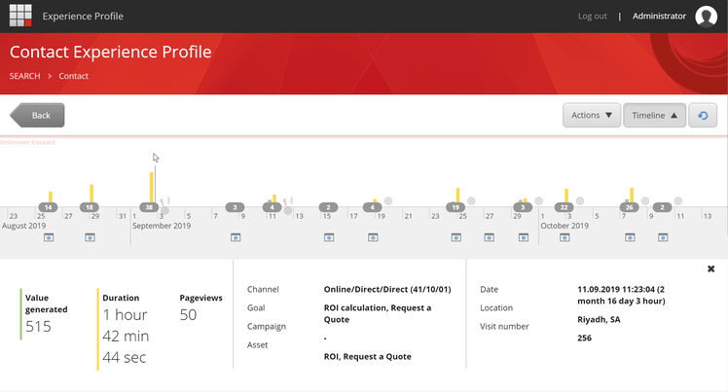Click the Administrator profile avatar
Viewport: 728px width, 392px height.
(x=707, y=17)
